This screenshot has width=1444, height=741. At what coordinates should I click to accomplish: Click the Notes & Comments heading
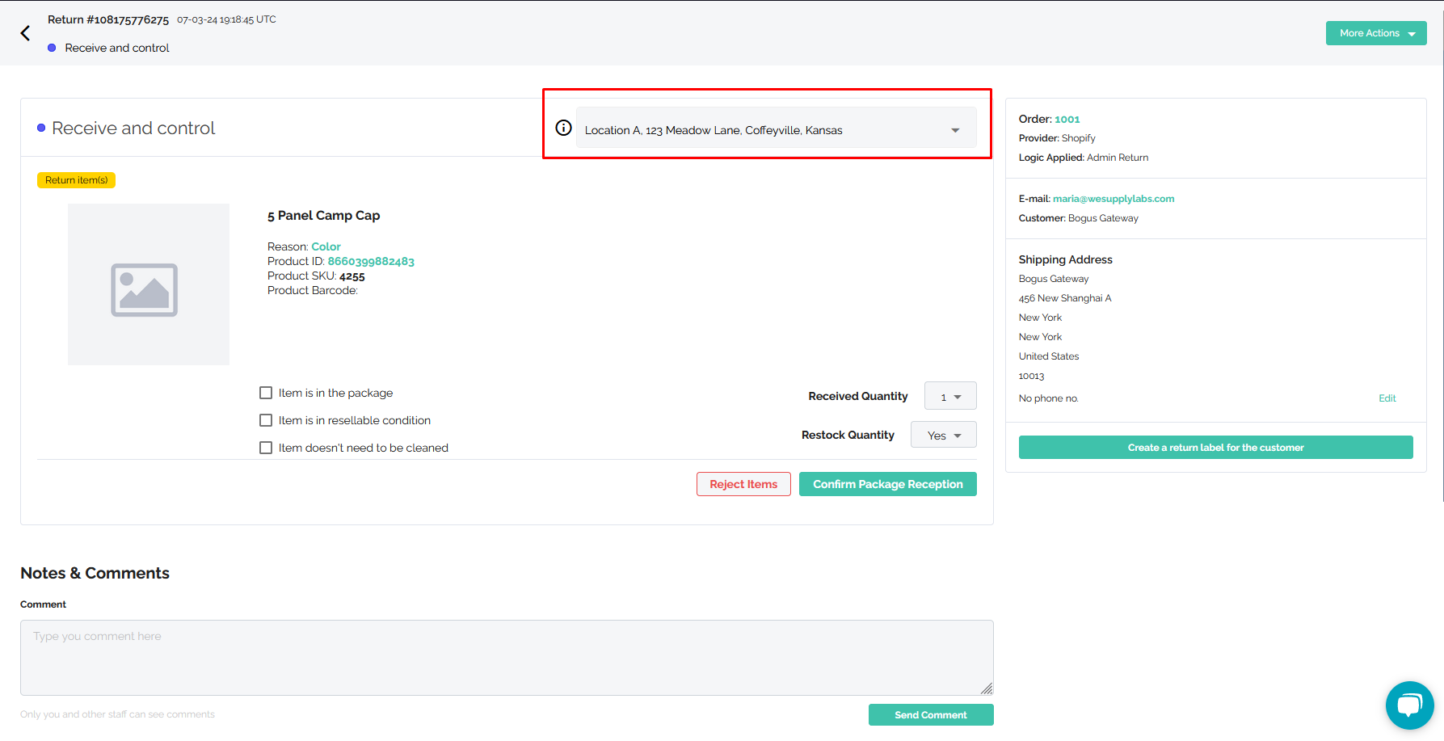pyautogui.click(x=95, y=573)
